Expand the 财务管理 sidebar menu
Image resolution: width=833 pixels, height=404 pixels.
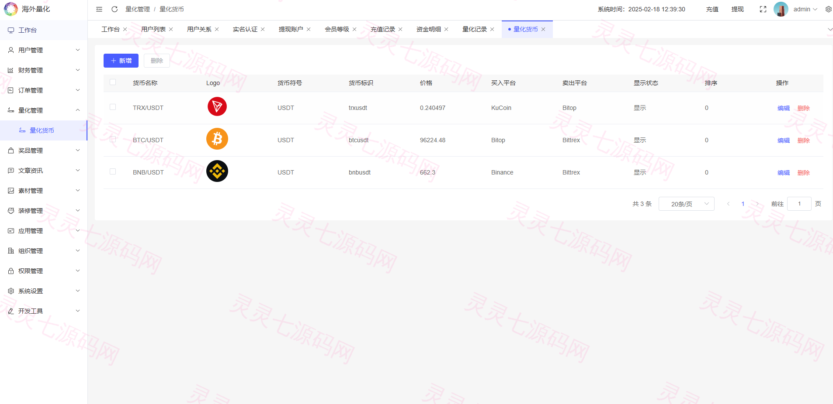[44, 70]
